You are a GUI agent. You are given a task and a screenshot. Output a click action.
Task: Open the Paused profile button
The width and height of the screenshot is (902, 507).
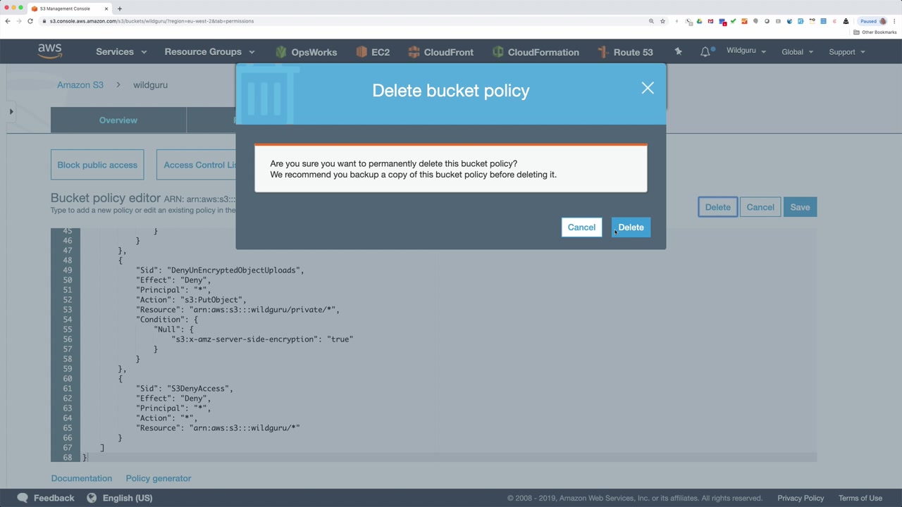pyautogui.click(x=873, y=21)
